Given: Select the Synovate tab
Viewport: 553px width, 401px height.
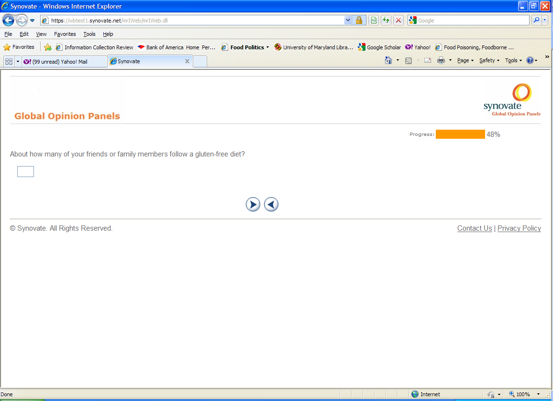Looking at the screenshot, I should [150, 61].
